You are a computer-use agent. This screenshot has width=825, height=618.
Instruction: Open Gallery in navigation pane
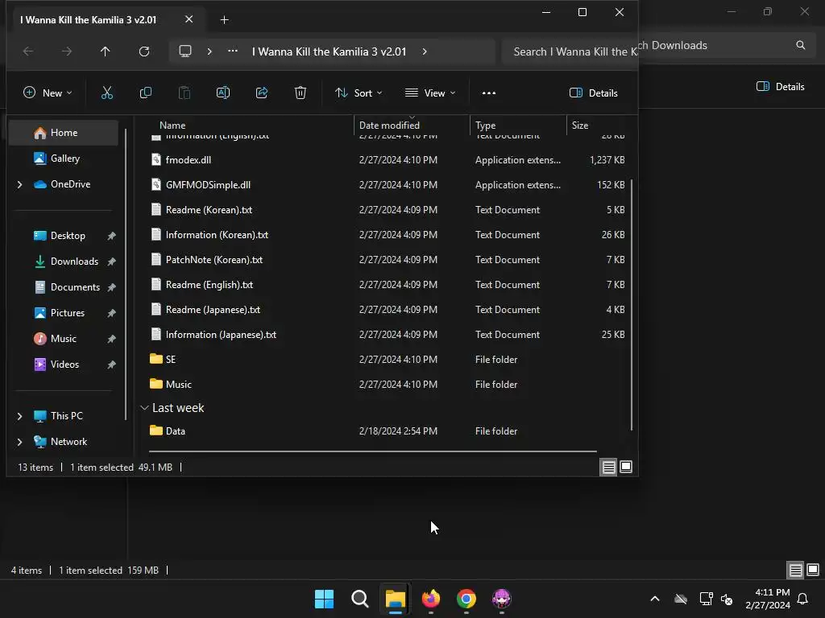pos(63,159)
